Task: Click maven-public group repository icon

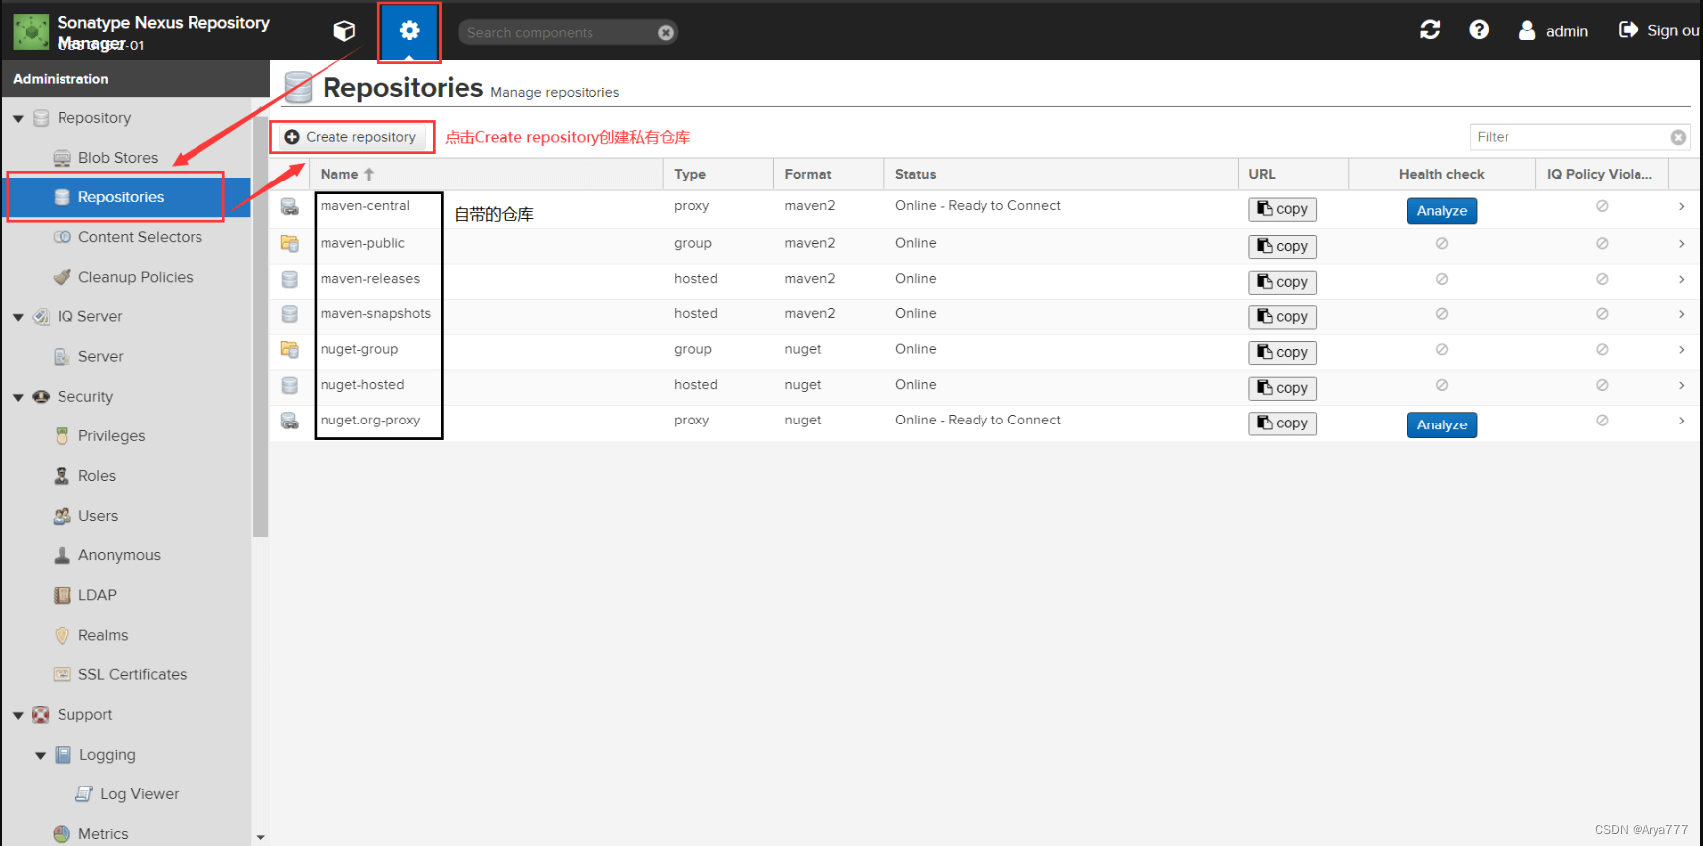Action: coord(290,243)
